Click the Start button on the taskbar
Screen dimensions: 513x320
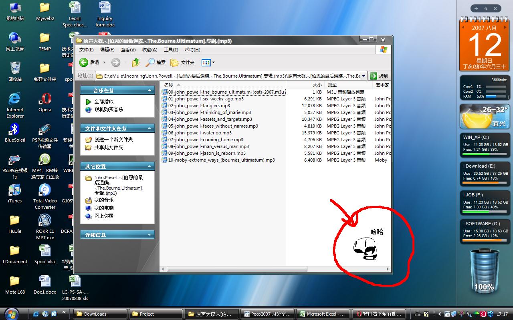(x=11, y=314)
